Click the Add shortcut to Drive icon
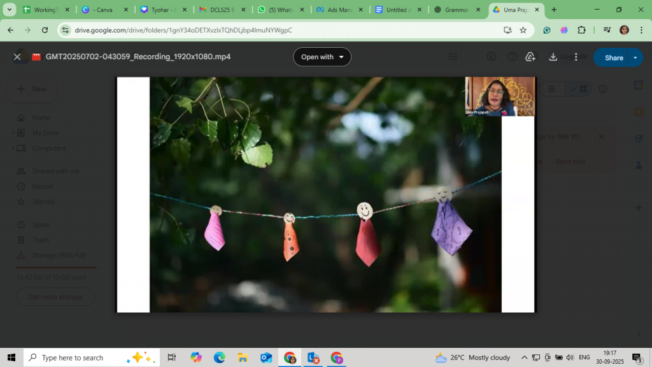This screenshot has width=652, height=367. point(530,57)
